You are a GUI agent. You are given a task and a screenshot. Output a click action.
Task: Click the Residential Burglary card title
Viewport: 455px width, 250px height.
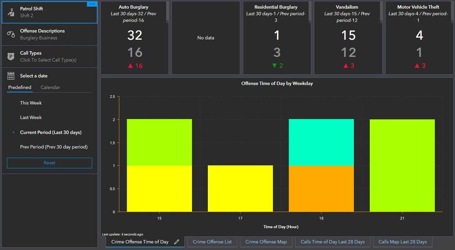pyautogui.click(x=276, y=7)
